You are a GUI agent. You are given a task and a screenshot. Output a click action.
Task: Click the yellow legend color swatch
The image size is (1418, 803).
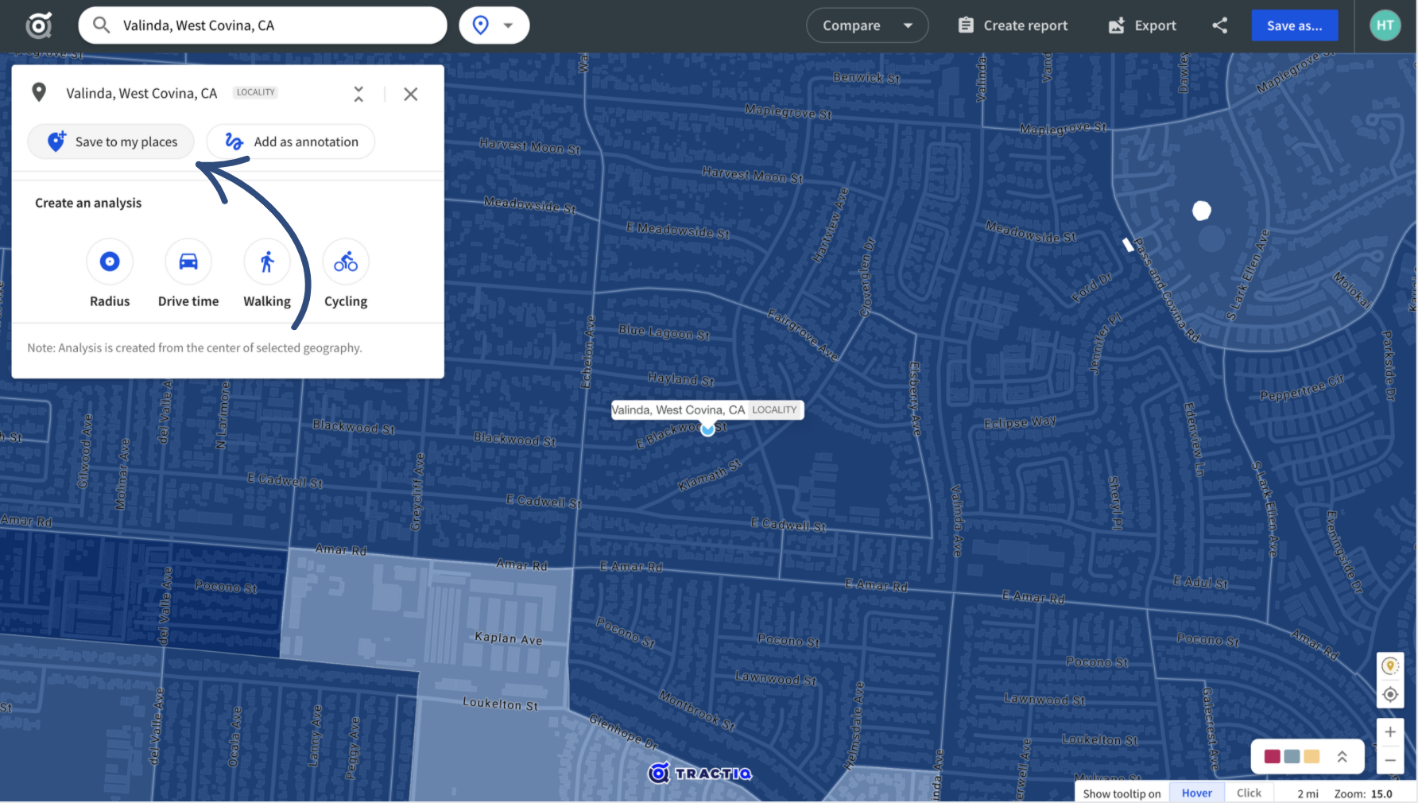pos(1311,757)
